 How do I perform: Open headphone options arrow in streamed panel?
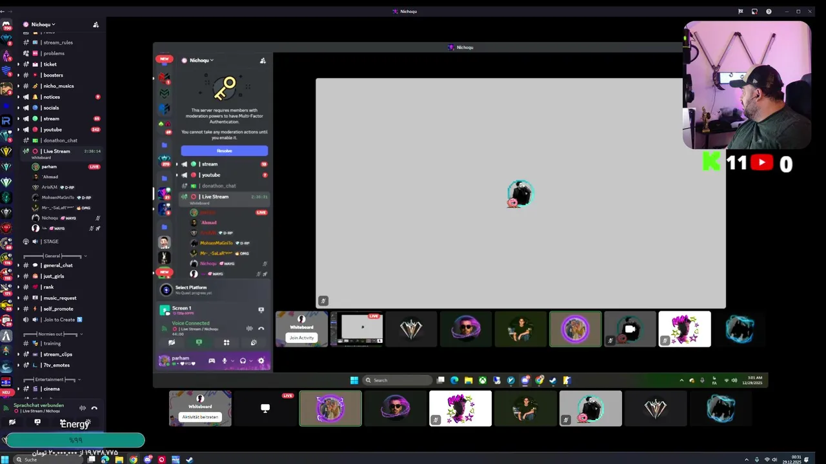pyautogui.click(x=250, y=361)
